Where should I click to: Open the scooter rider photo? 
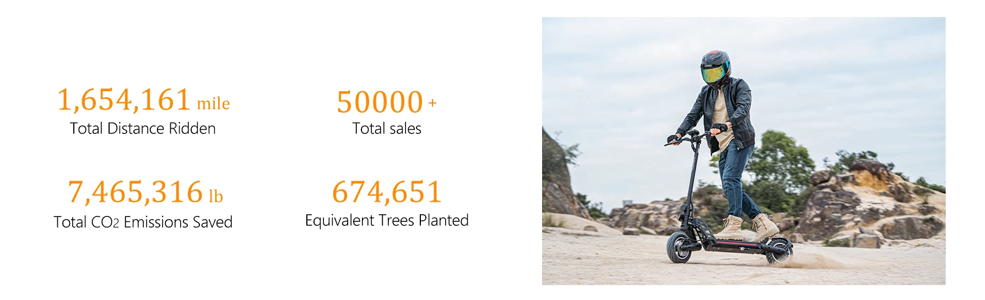point(744,151)
